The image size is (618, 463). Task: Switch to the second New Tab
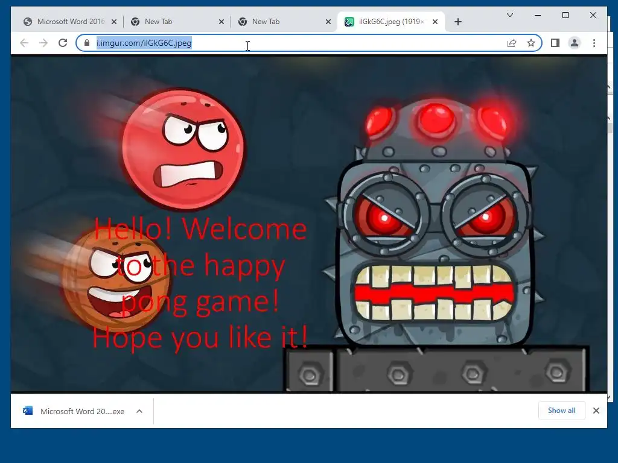284,22
